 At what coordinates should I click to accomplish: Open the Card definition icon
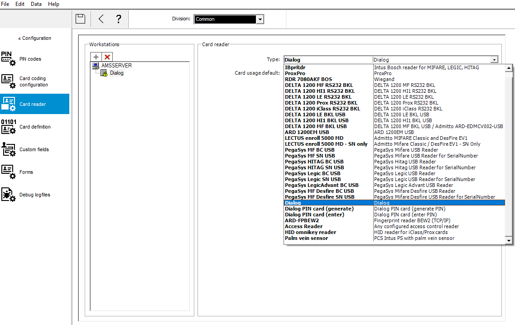click(9, 127)
